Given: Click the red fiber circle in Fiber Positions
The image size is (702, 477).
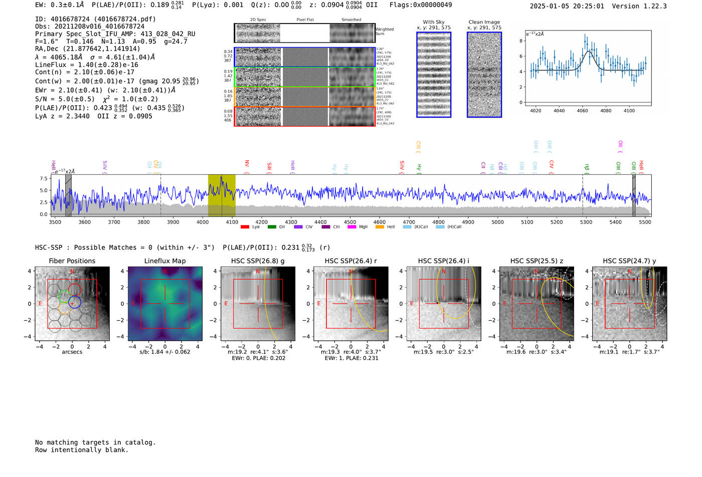Looking at the screenshot, I should [74, 290].
